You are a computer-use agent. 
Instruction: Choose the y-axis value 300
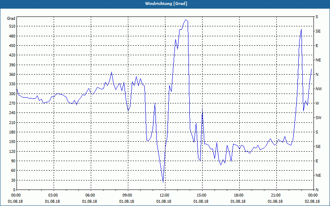tap(12, 94)
